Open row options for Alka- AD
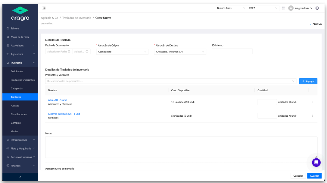 point(313,102)
